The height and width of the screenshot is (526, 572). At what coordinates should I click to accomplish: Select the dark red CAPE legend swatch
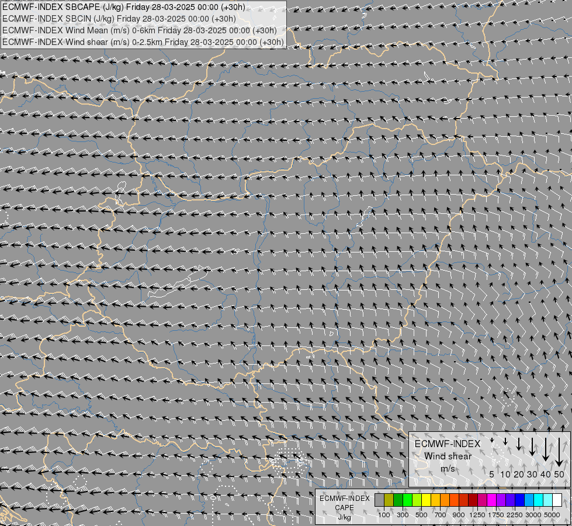click(473, 500)
